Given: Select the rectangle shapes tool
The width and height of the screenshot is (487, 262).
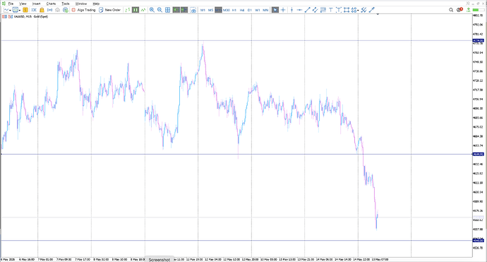Looking at the screenshot, I should [x=347, y=10].
